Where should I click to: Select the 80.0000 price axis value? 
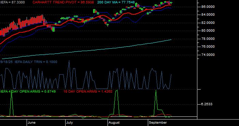click(208, 31)
